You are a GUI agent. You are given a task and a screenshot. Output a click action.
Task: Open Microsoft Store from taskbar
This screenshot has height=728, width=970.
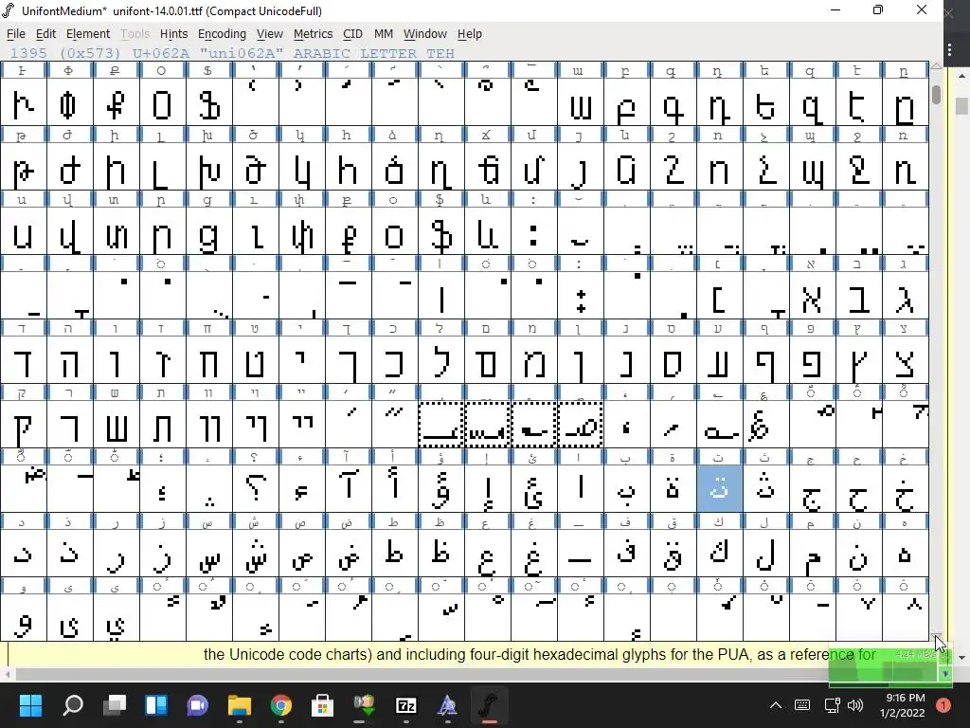click(x=322, y=705)
